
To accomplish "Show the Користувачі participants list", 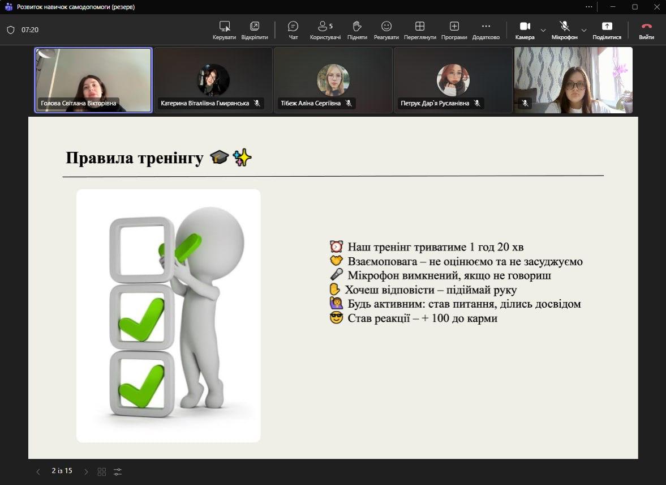I will [x=325, y=30].
